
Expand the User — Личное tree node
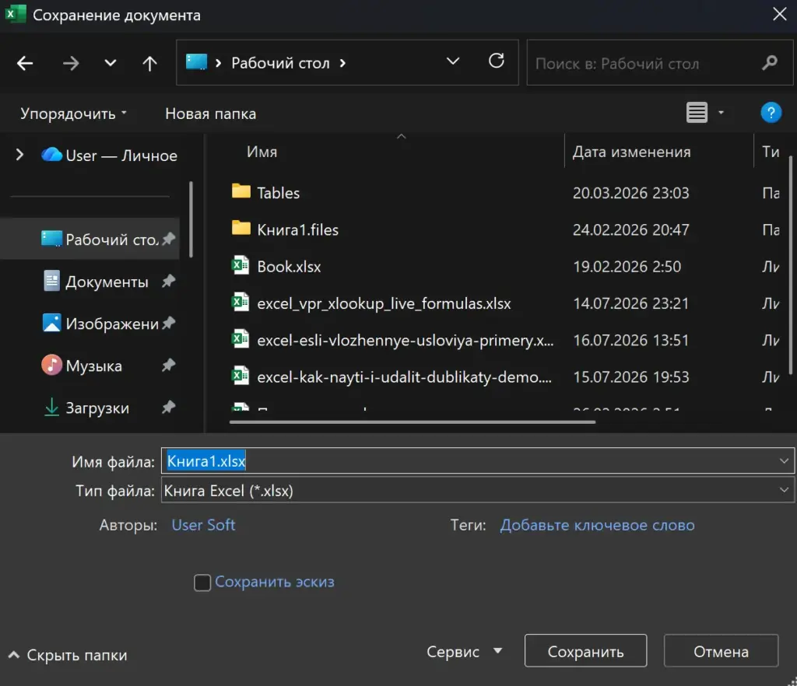(19, 155)
